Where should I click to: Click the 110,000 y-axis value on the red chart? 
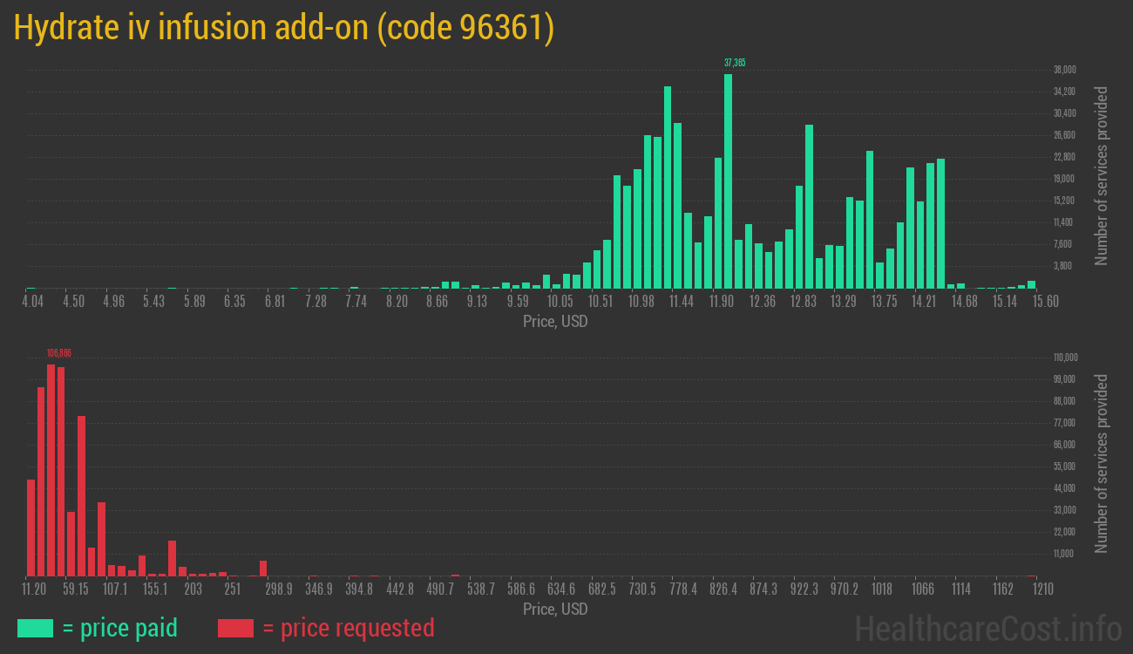[x=1066, y=358]
